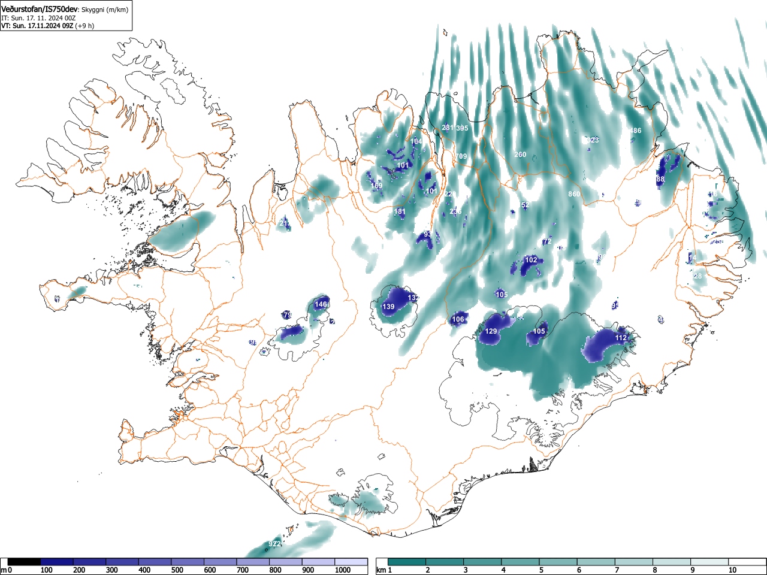767x575 pixels.
Task: Click the visibility value 102 on the map
Action: pos(531,260)
